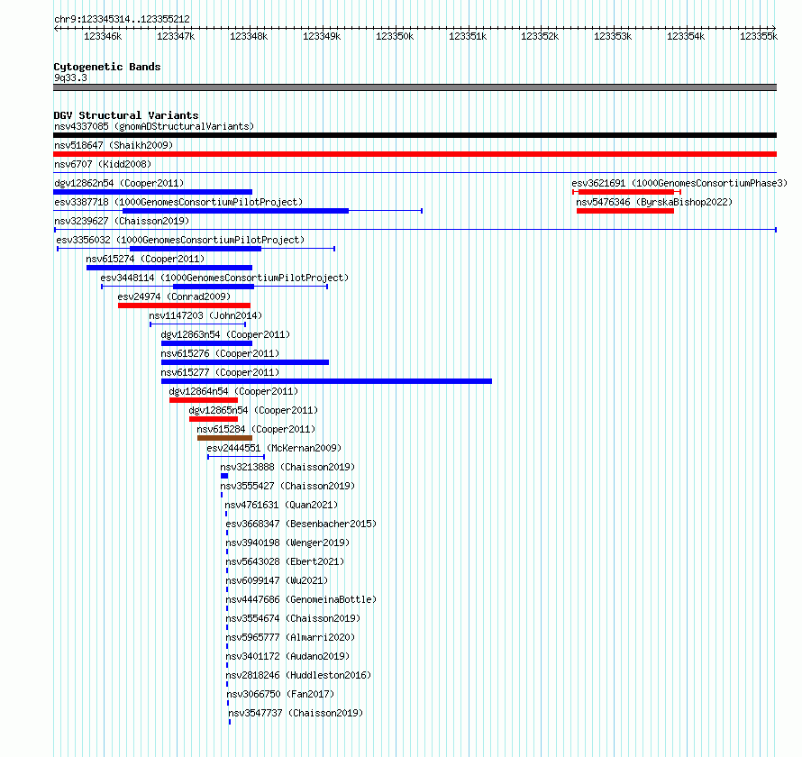
Task: Select esv3668347 (Besenbacher2015) label
Action: tap(301, 524)
